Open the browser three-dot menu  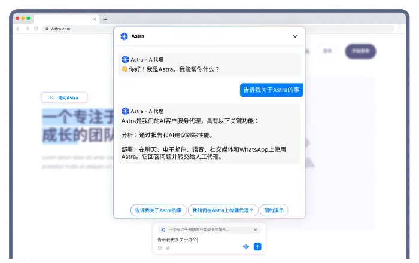pyautogui.click(x=400, y=29)
